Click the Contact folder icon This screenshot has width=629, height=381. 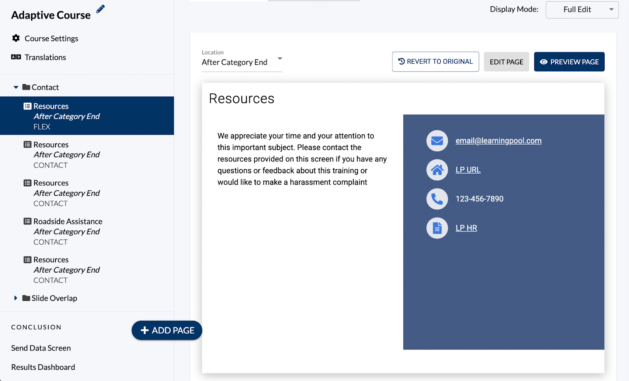click(x=26, y=87)
